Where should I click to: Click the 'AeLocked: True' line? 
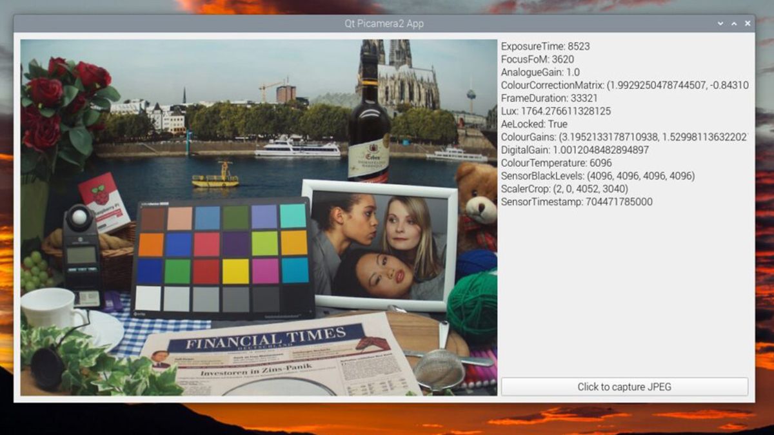point(533,123)
